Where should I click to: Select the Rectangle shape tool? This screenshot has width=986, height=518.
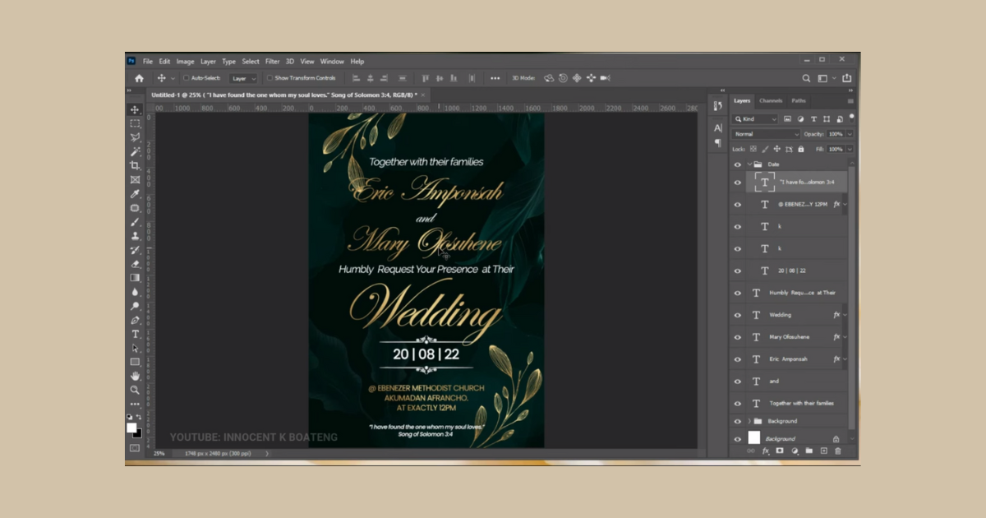click(x=135, y=362)
